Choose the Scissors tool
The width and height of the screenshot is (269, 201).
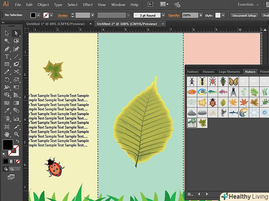(16, 72)
